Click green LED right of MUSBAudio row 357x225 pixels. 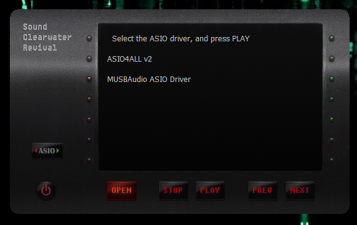(x=332, y=79)
